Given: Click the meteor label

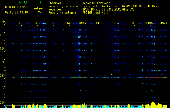Looking at the screenshot, I should (x=38, y=8).
